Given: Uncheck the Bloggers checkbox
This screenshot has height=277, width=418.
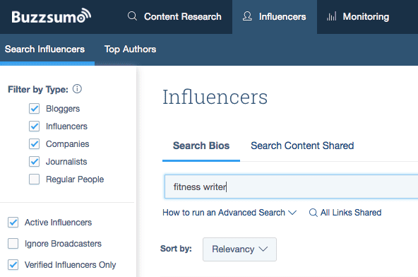Looking at the screenshot, I should pos(34,109).
